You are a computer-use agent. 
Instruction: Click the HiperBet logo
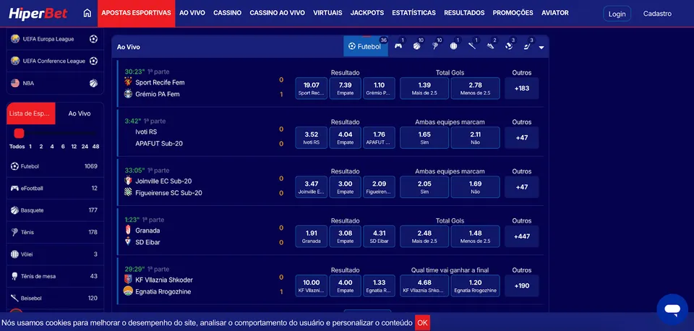38,13
